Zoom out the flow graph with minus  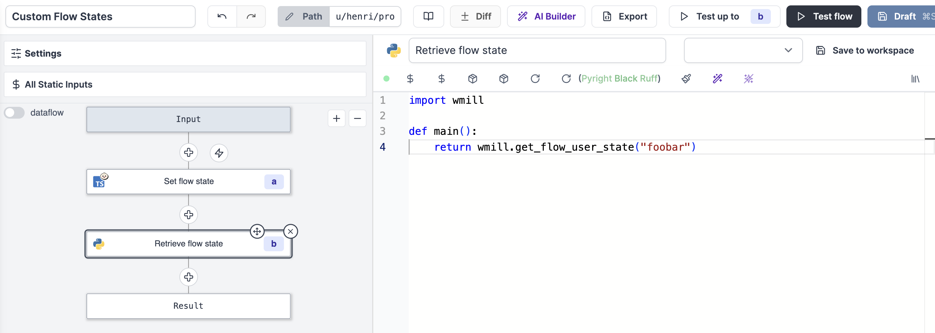pos(357,119)
